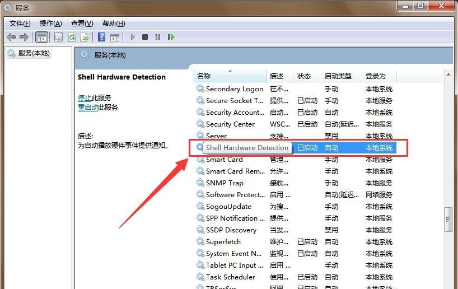Toggle the show/hide action pane icon
Screen dimensions: 458x289
pyautogui.click(x=114, y=37)
